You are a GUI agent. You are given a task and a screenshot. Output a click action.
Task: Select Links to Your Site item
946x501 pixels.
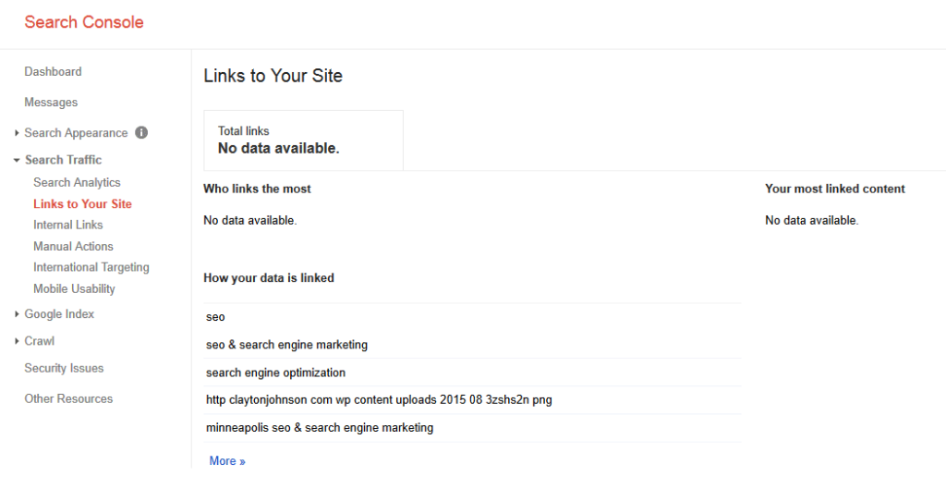tap(82, 203)
